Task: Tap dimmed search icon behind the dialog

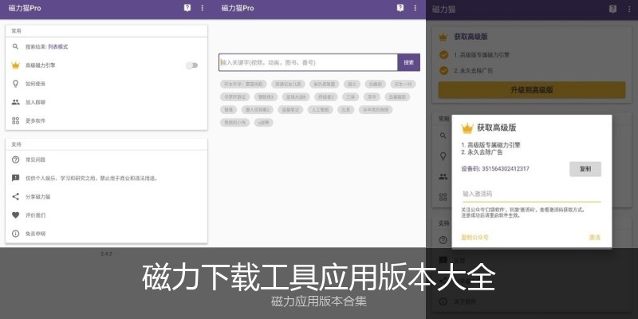Action: click(443, 136)
